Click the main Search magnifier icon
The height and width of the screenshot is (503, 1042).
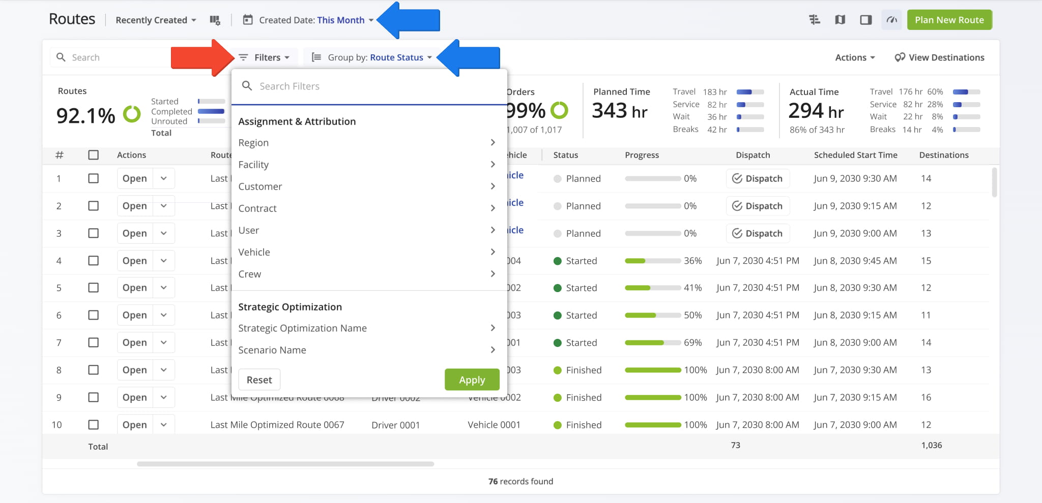(x=61, y=57)
